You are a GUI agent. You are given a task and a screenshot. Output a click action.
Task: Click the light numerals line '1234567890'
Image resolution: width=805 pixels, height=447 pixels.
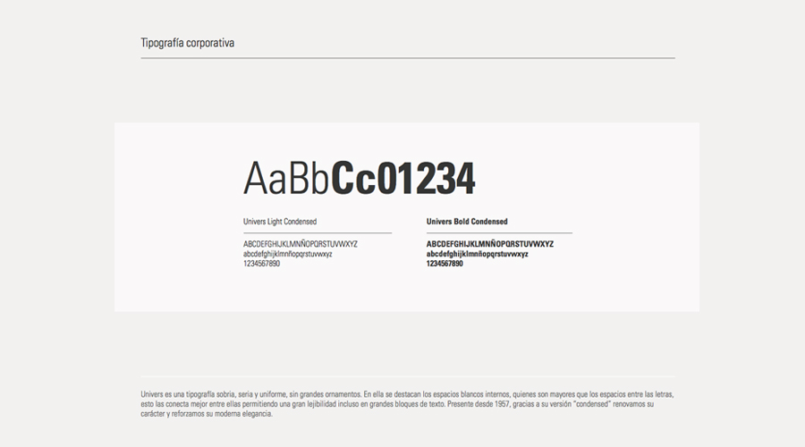[261, 264]
